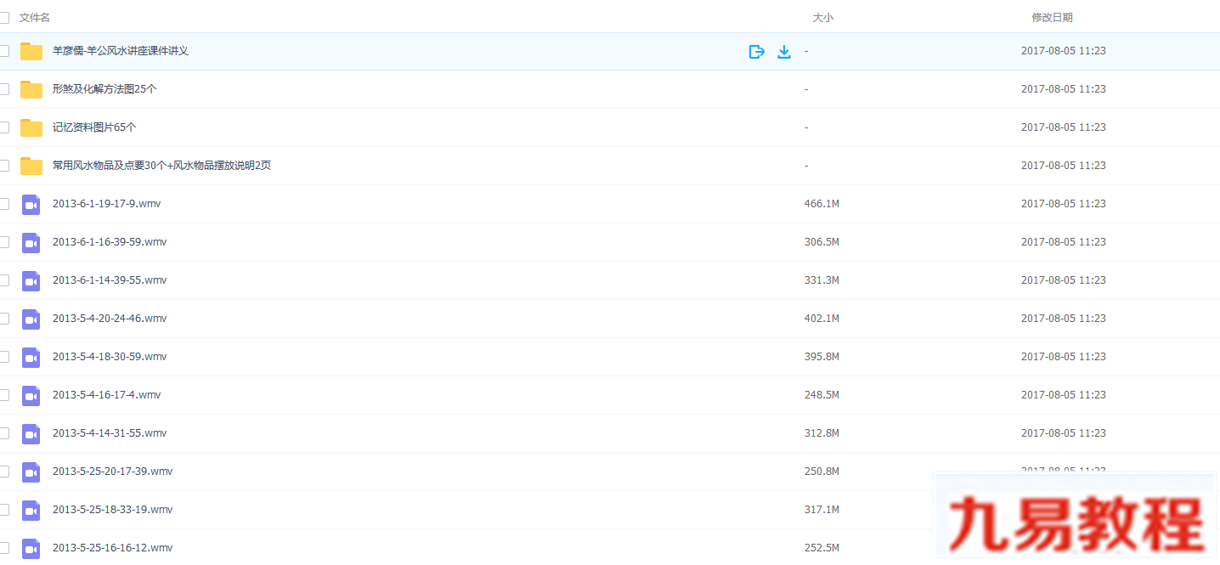Check the box for 2013-5-25-18-33-19.wmv
This screenshot has height=565, width=1220.
(3, 510)
